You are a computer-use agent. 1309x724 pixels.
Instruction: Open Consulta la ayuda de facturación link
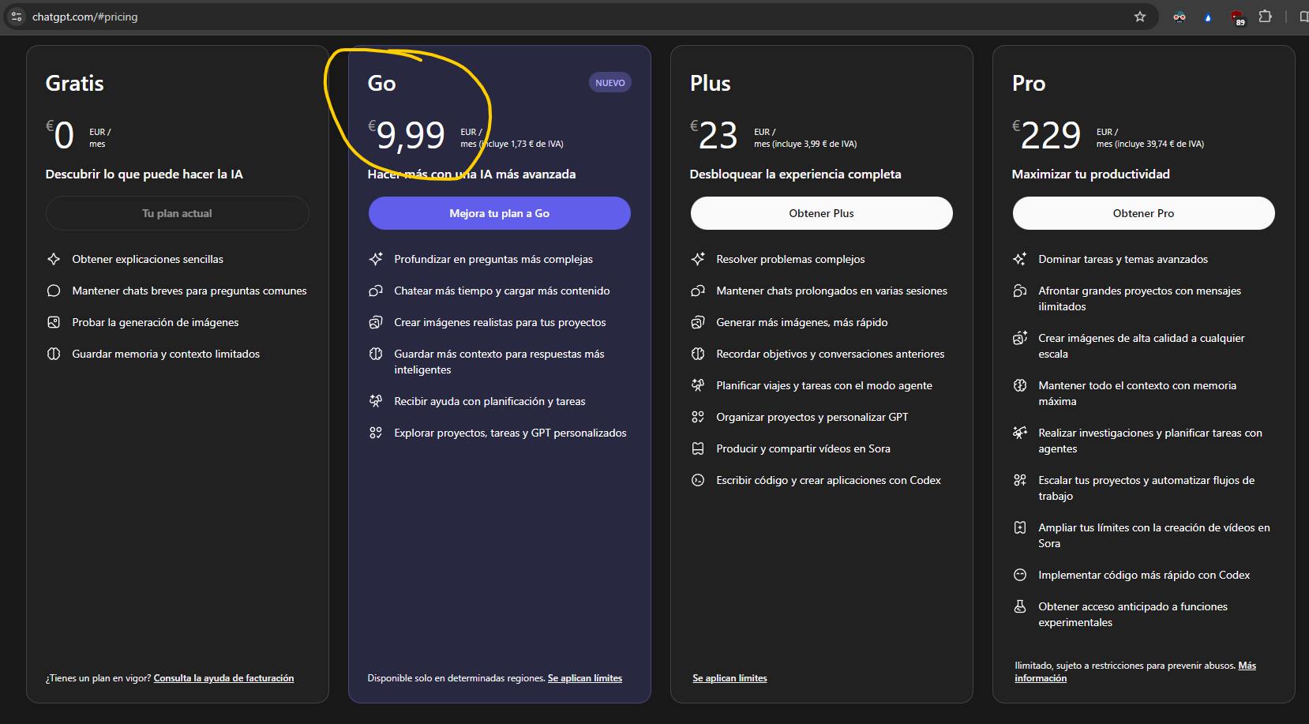tap(223, 678)
